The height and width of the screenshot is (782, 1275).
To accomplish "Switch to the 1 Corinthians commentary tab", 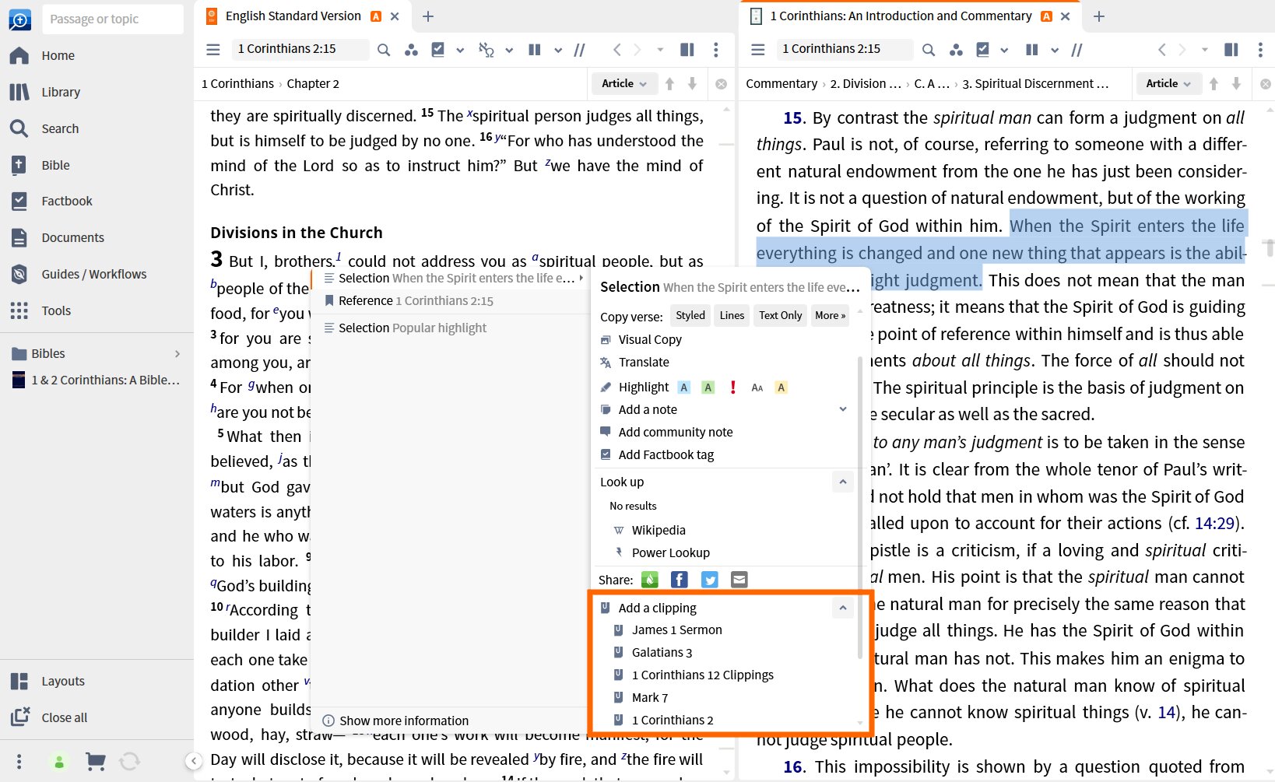I will point(901,16).
